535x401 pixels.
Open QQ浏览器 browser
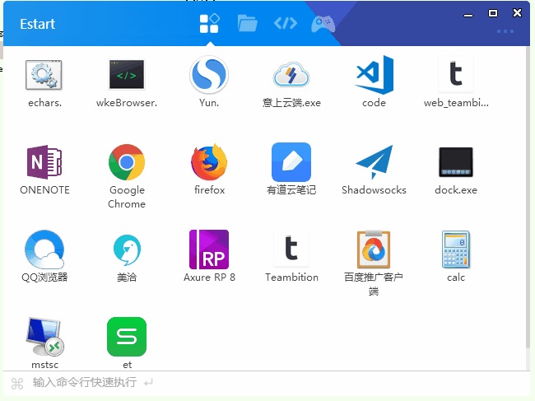coord(44,249)
